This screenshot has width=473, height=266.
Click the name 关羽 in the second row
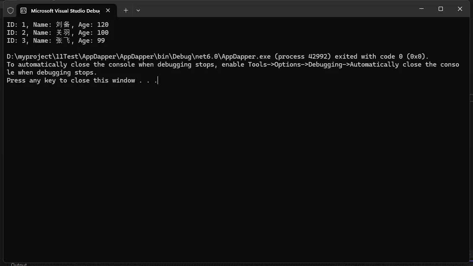63,33
